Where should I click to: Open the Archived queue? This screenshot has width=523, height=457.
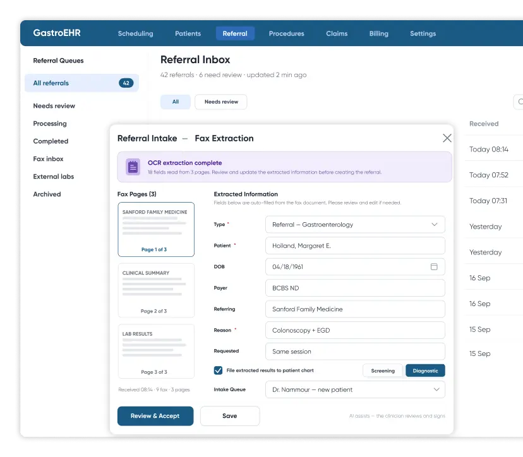coord(47,194)
